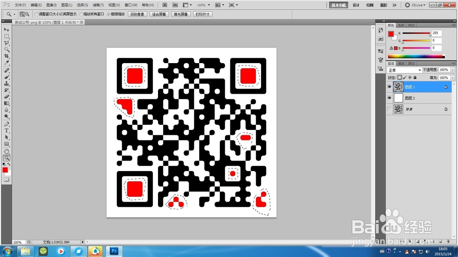
Task: Open the 选择(S) menu
Action: (x=82, y=5)
